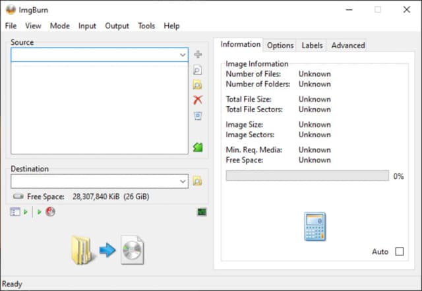The height and width of the screenshot is (291, 422).
Task: Toggle the Auto checkbox
Action: coord(400,251)
